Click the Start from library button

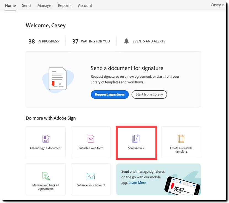[149, 94]
